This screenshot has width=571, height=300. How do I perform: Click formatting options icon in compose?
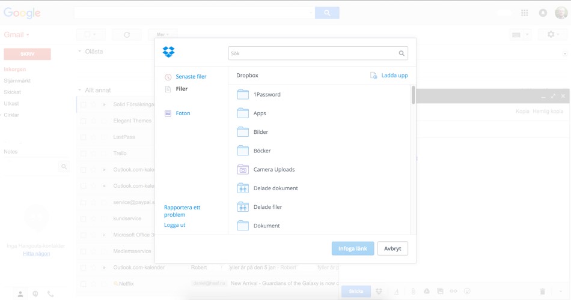point(397,291)
